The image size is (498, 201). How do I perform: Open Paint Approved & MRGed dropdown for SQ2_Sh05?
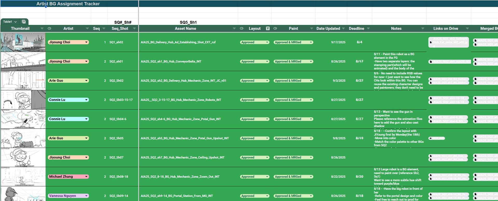(x=293, y=138)
